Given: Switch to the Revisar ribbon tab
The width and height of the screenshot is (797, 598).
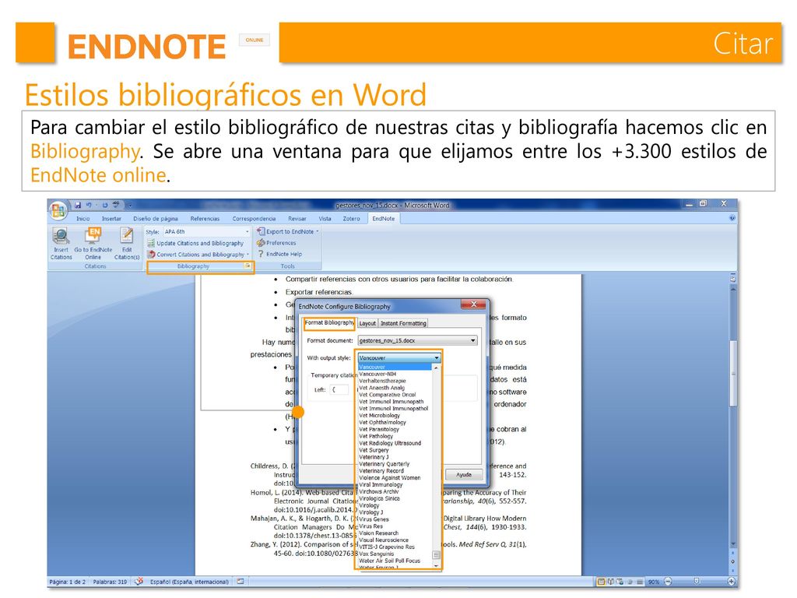Looking at the screenshot, I should 297,219.
